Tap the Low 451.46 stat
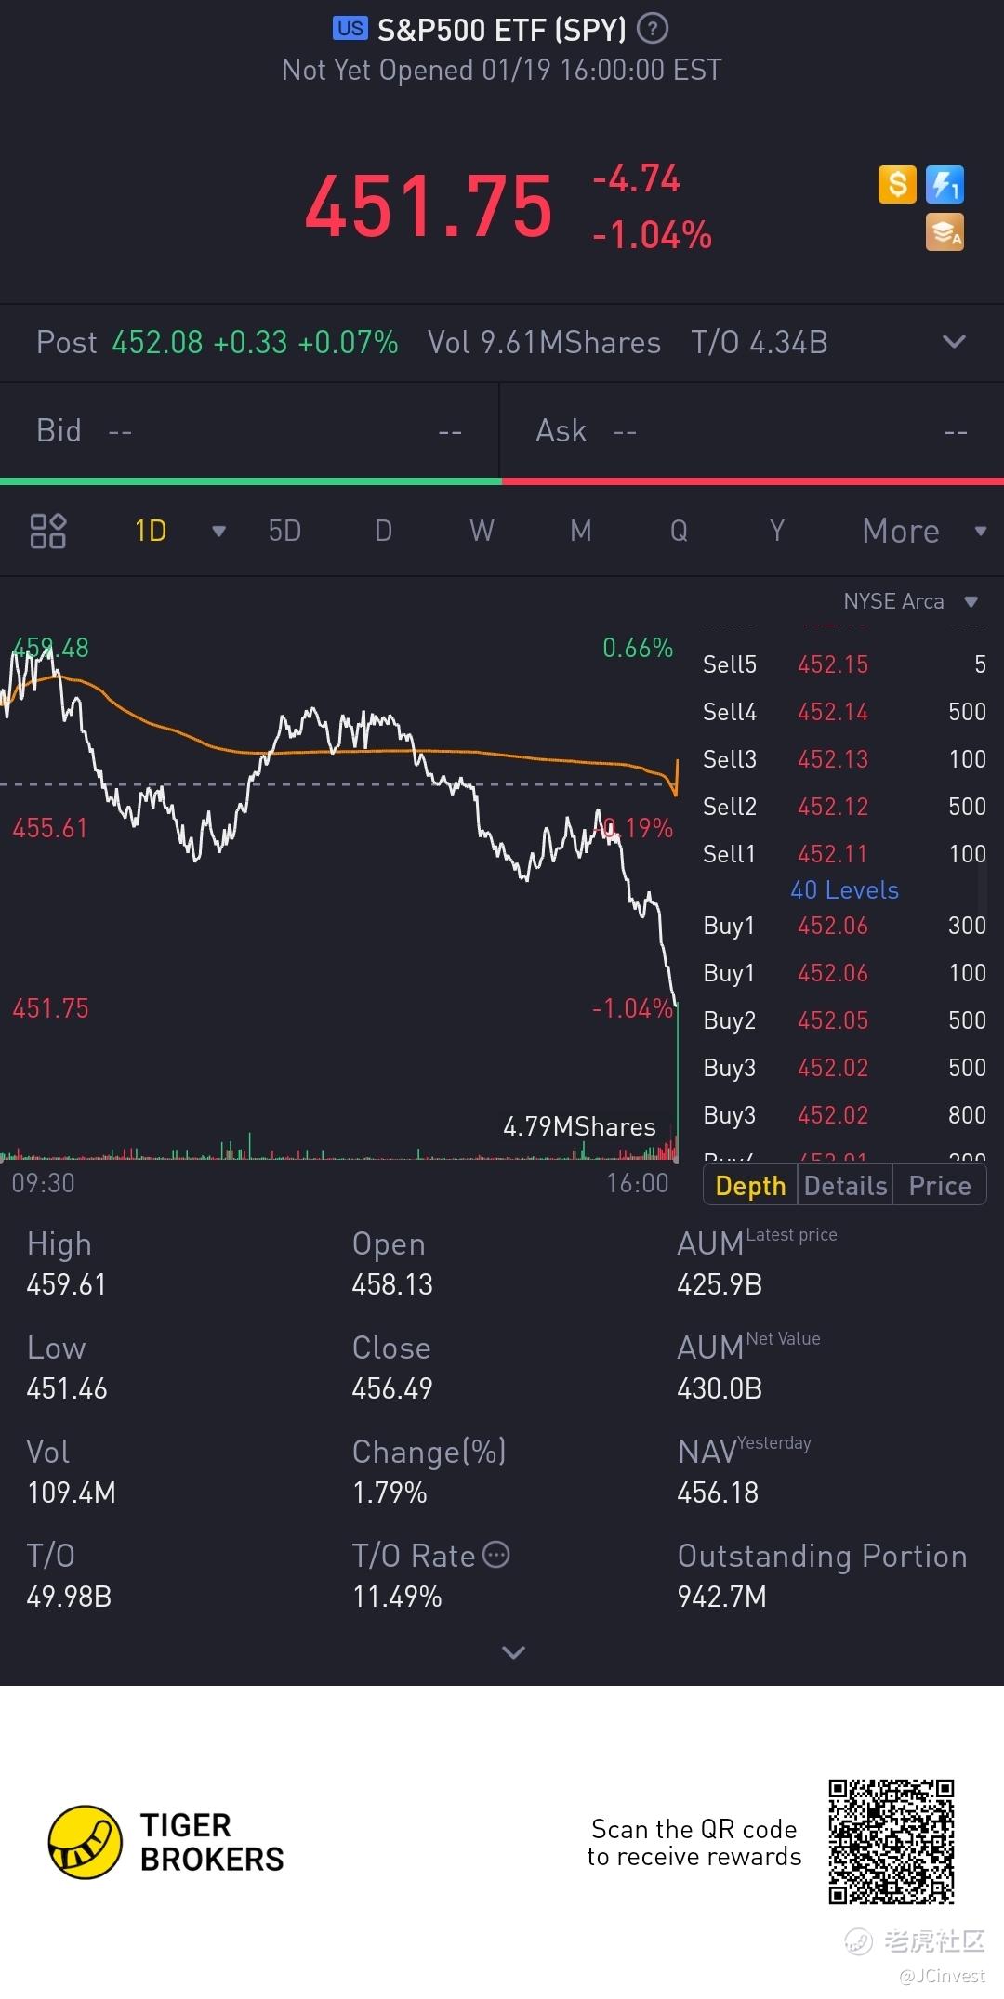Viewport: 1004px width, 1999px height. tap(67, 1368)
